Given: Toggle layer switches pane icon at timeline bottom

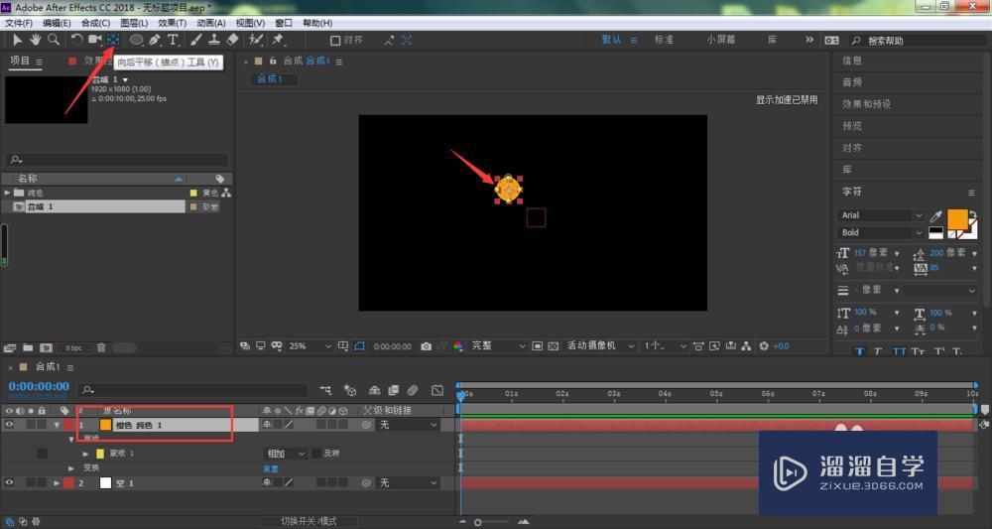Looking at the screenshot, I should point(10,522).
